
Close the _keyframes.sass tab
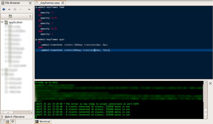pyautogui.click(x=63, y=3)
